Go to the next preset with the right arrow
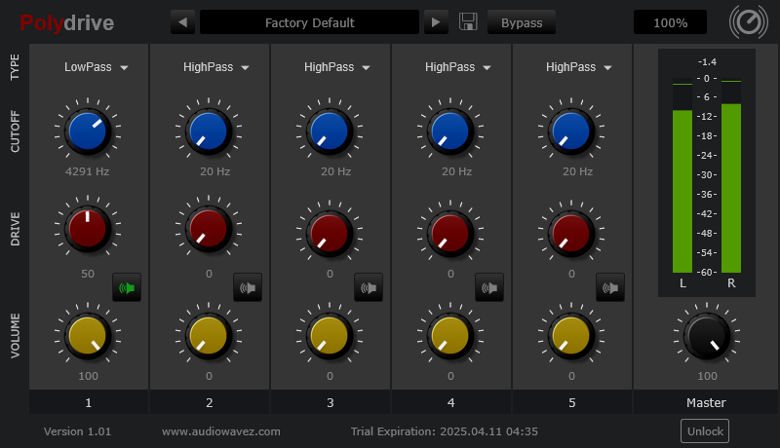This screenshot has height=448, width=780. [436, 22]
